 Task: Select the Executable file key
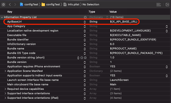[17, 35]
